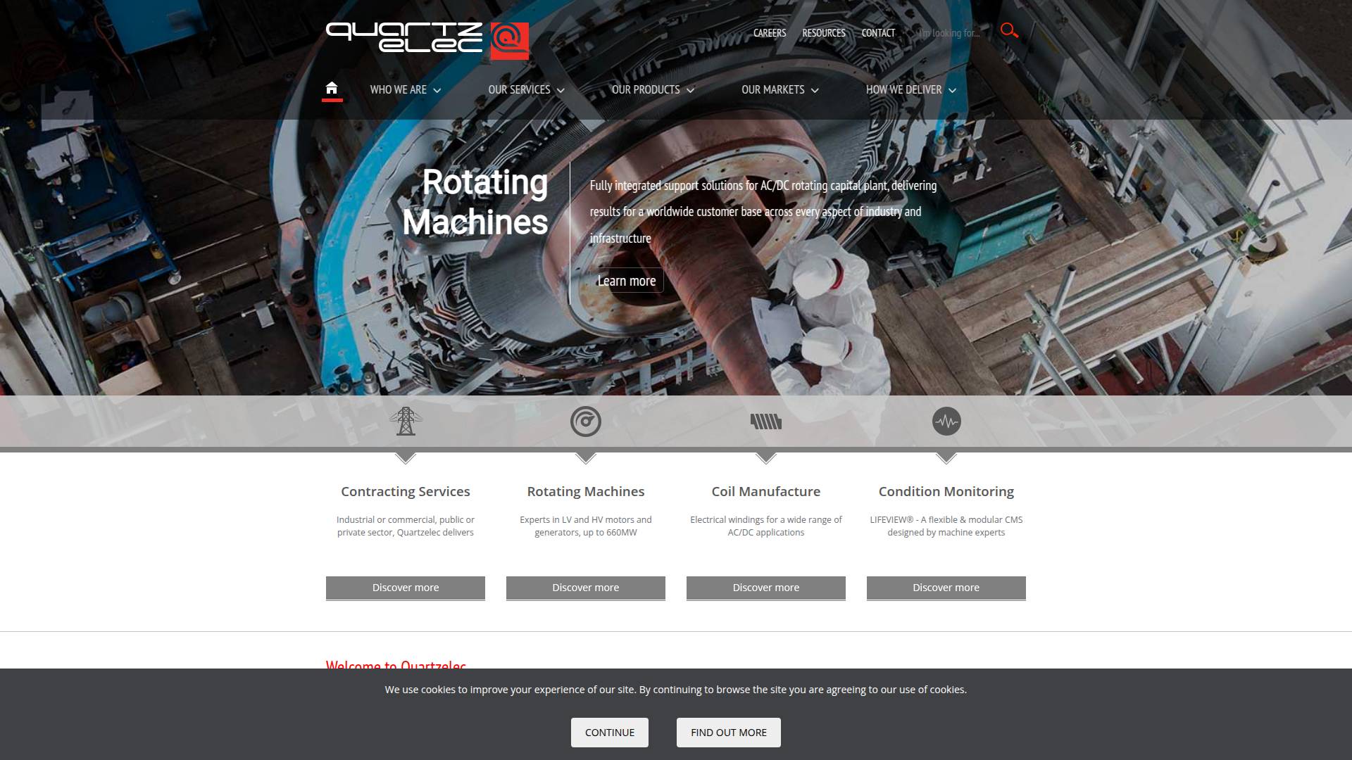
Task: Open the Resources menu item
Action: click(824, 33)
